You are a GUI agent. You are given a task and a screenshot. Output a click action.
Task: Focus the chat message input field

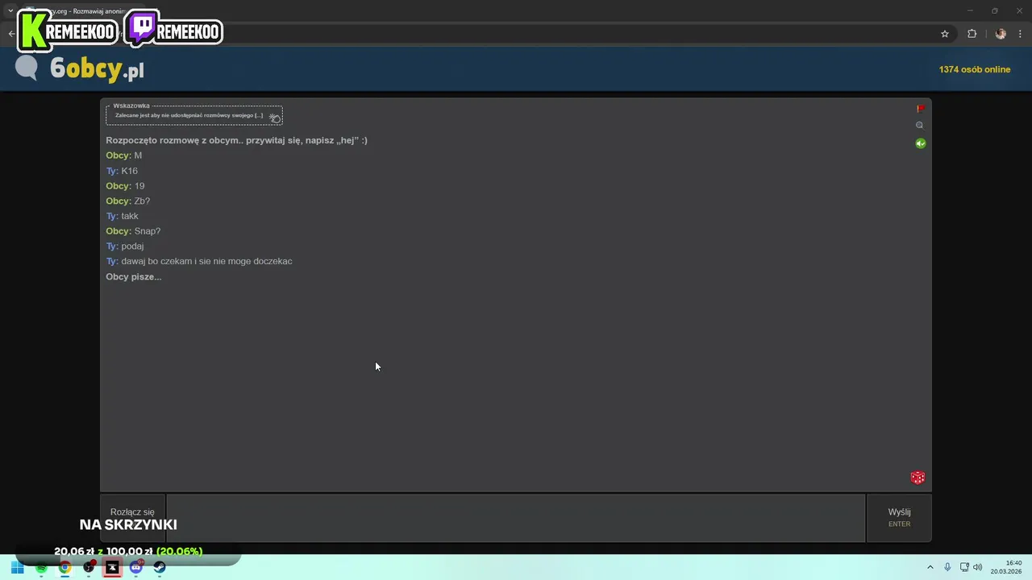click(515, 518)
